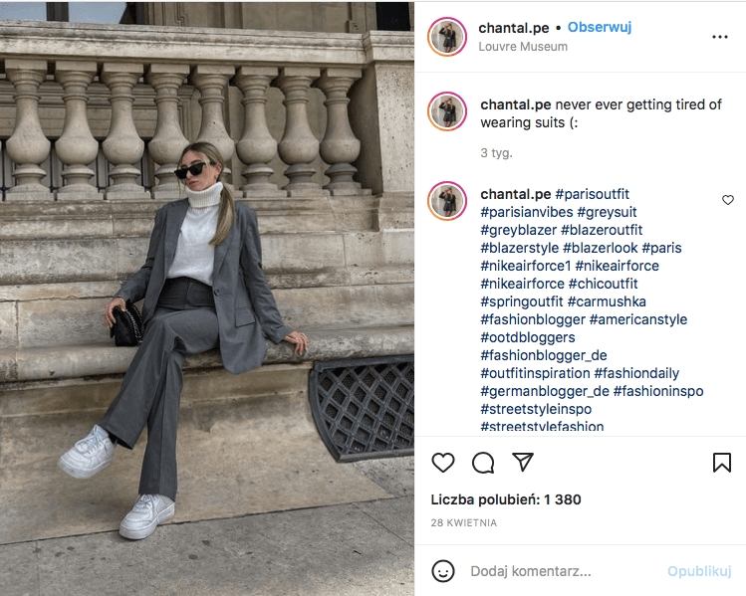
Task: Open the three-dots more options menu
Action: coord(720,37)
